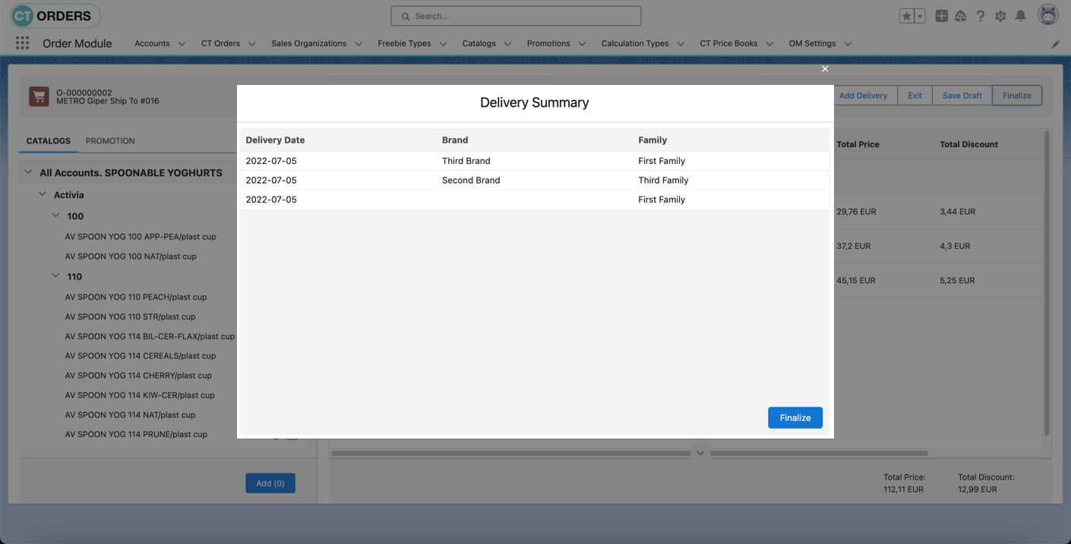Viewport: 1071px width, 544px height.
Task: Open the global create plus icon
Action: [x=941, y=15]
